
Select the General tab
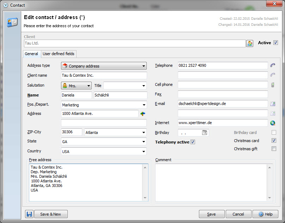pos(31,54)
